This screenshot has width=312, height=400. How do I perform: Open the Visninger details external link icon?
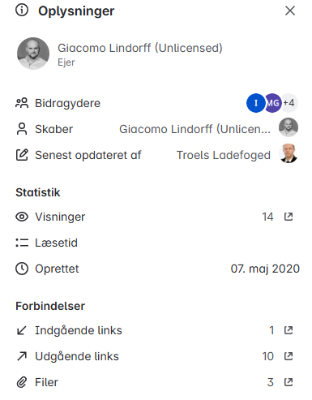[288, 217]
